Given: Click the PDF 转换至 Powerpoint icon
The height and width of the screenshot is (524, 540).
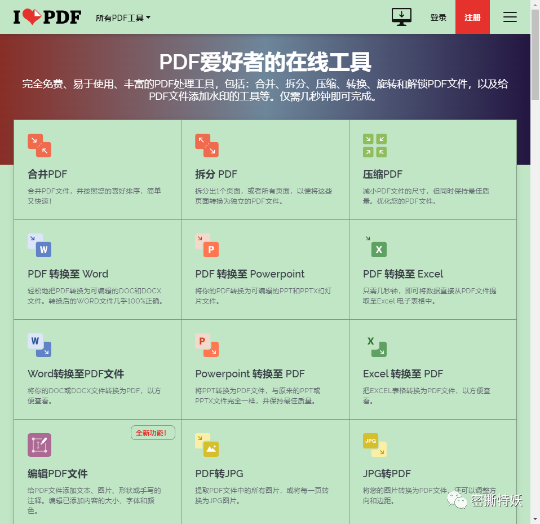Looking at the screenshot, I should click(x=207, y=245).
